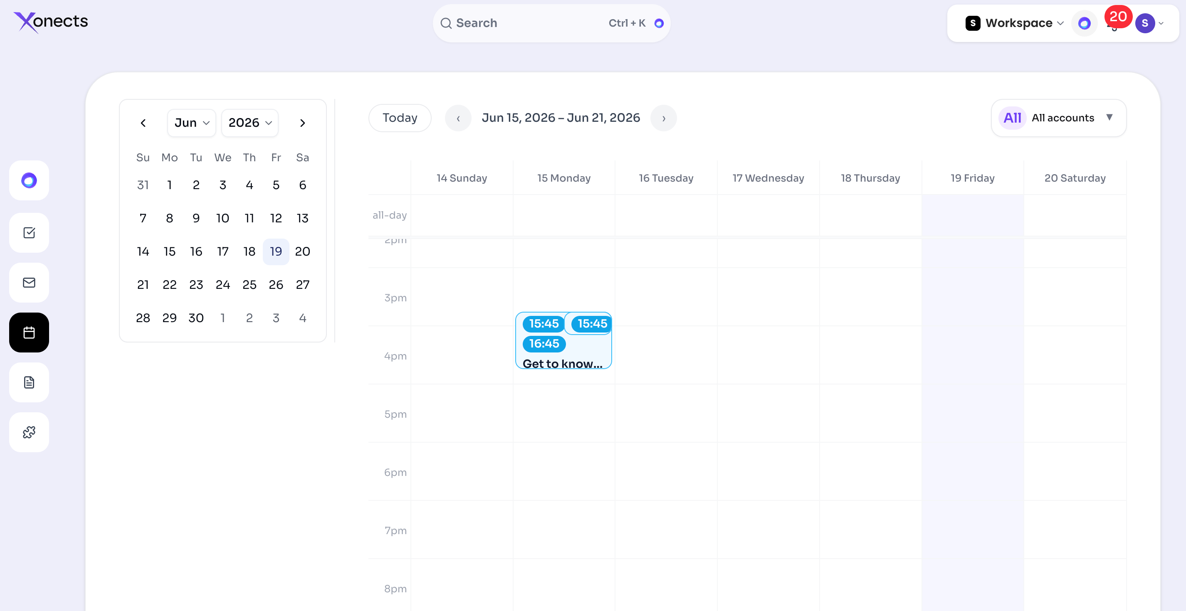Viewport: 1186px width, 611px height.
Task: Click the Xonects logo
Action: click(x=51, y=22)
